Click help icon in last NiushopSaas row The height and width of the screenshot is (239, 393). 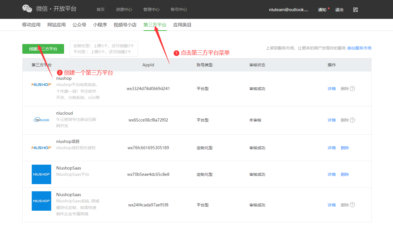click(x=352, y=205)
